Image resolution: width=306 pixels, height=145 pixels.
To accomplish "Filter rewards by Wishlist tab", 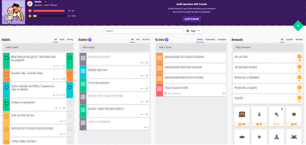I will click(299, 39).
